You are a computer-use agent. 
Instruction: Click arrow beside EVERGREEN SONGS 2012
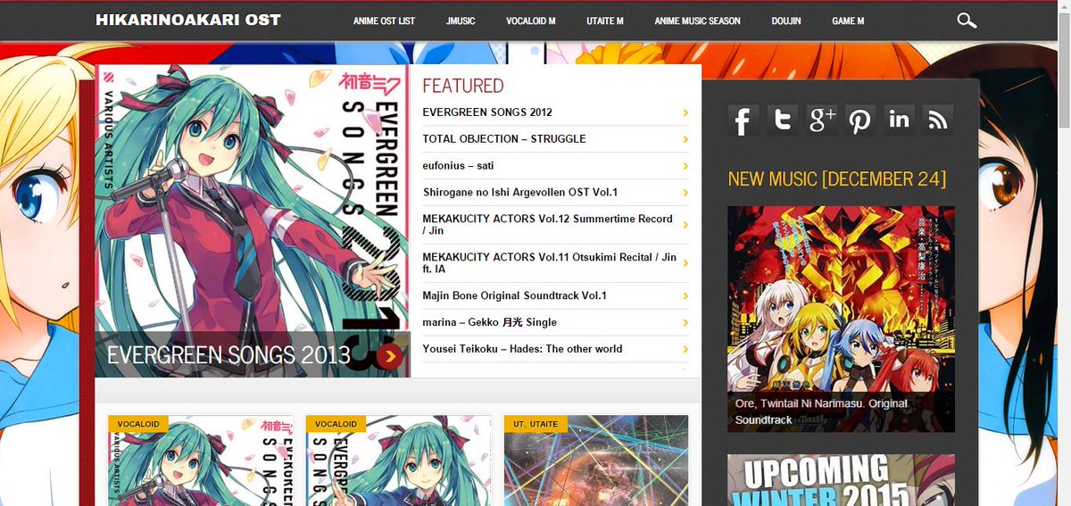tap(685, 112)
